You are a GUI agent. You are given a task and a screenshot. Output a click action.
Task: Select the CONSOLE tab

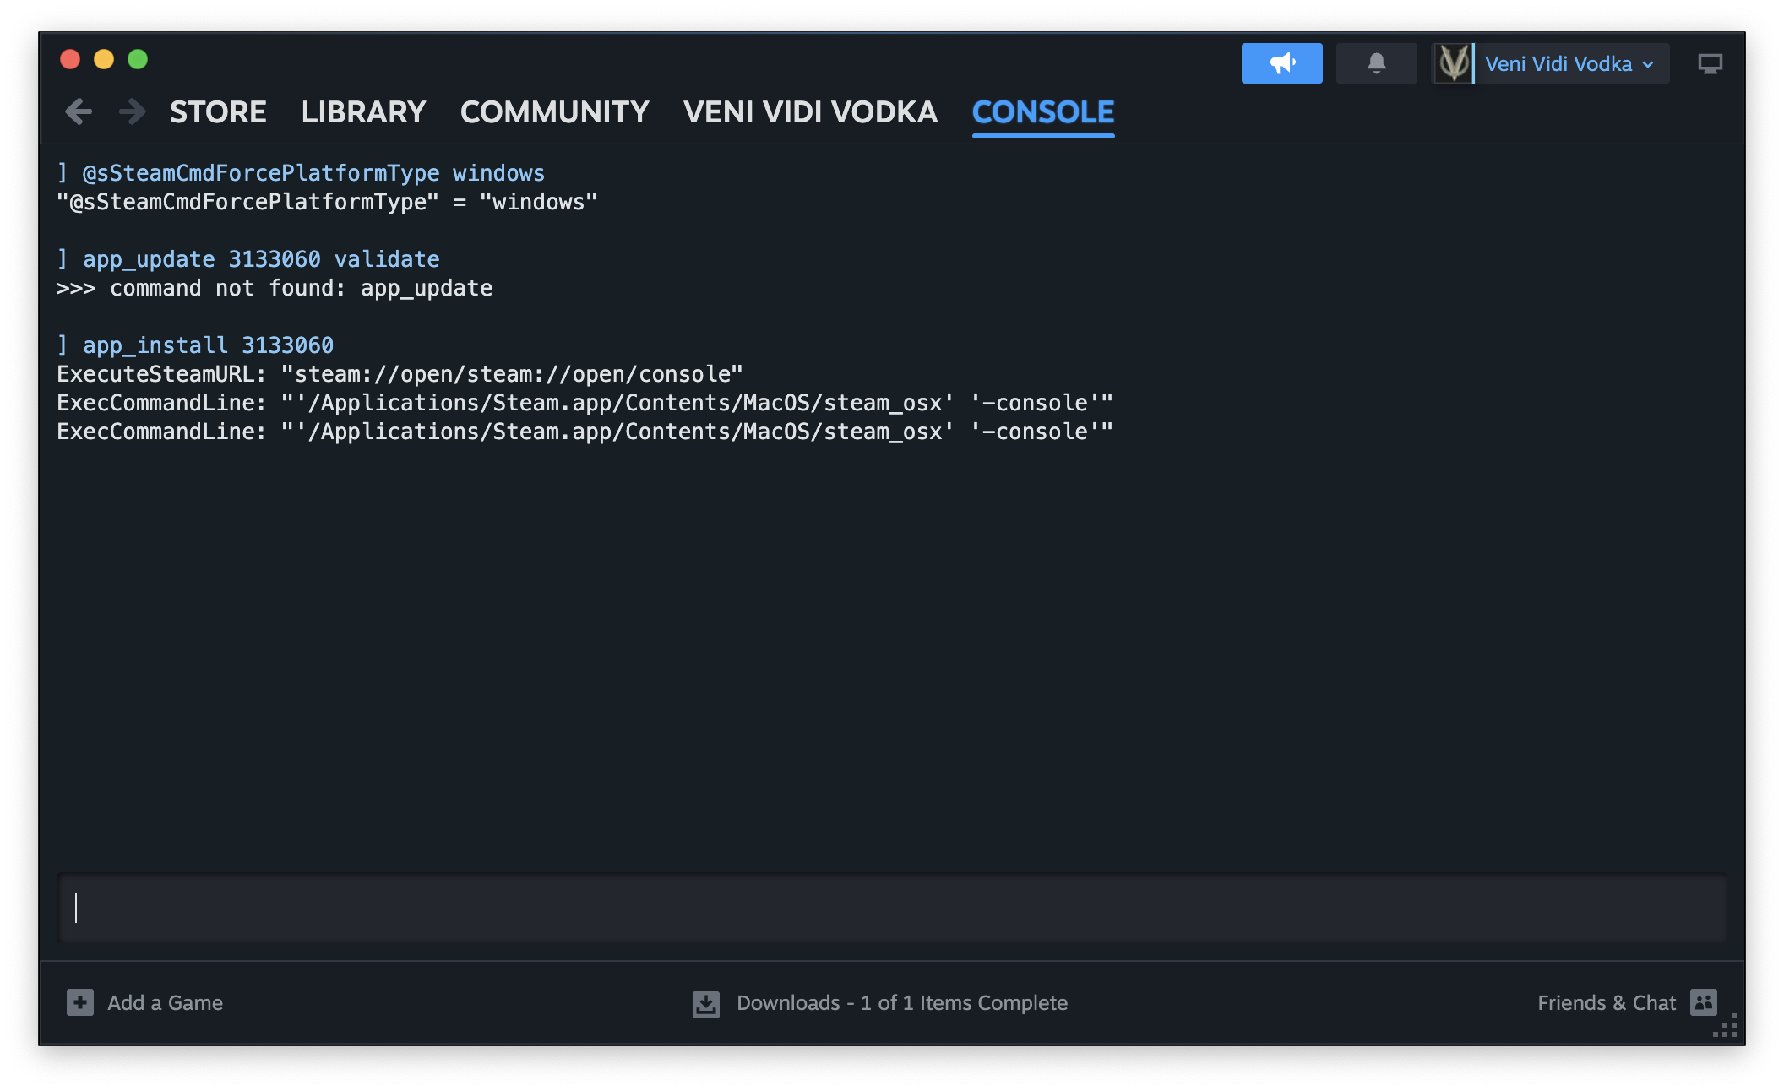[x=1042, y=112]
